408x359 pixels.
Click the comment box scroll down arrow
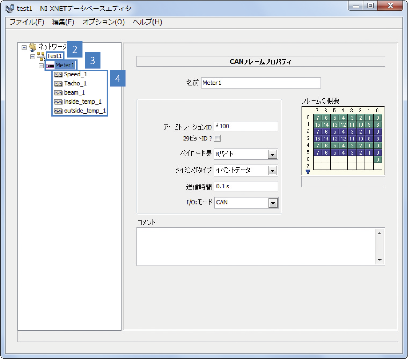pyautogui.click(x=379, y=260)
